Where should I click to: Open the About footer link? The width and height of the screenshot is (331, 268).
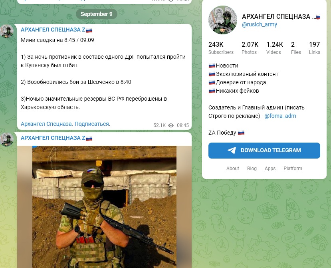(233, 168)
